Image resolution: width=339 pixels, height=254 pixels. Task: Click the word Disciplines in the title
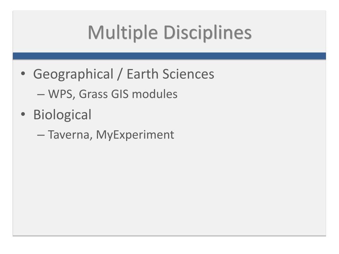(208, 32)
